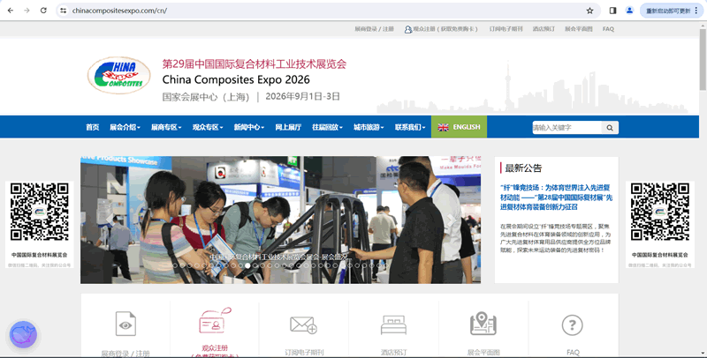Click the keyword search input field
707x358 pixels.
coord(566,128)
